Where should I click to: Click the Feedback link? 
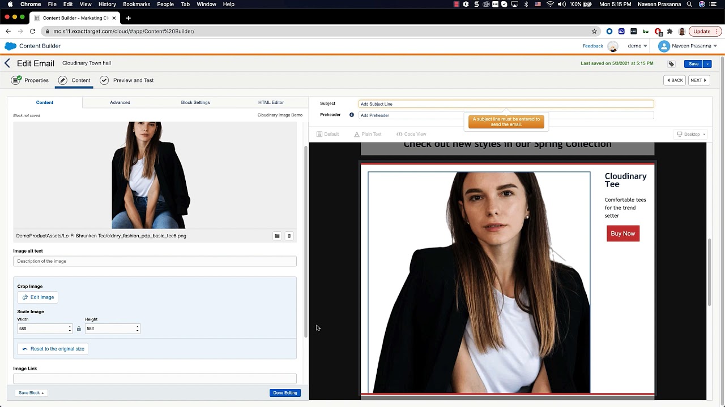point(592,46)
